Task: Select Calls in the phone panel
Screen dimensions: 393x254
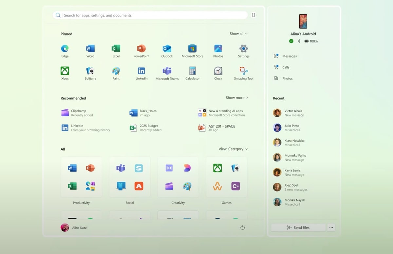Action: [286, 67]
